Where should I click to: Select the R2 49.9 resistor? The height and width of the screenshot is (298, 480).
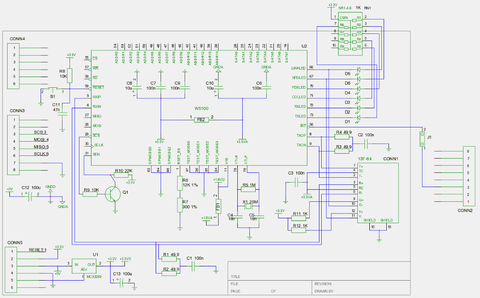169,273
